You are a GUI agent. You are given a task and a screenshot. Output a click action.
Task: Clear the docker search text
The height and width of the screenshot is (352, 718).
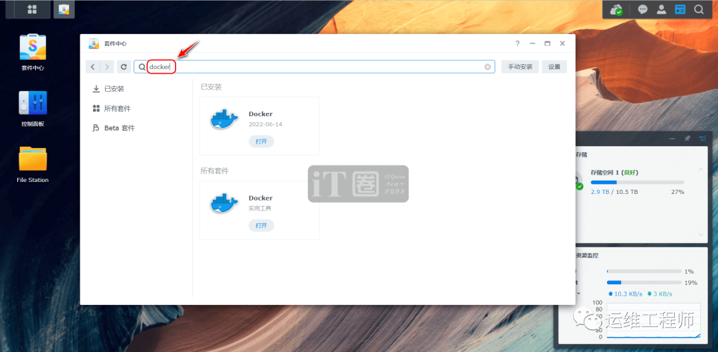(x=488, y=67)
